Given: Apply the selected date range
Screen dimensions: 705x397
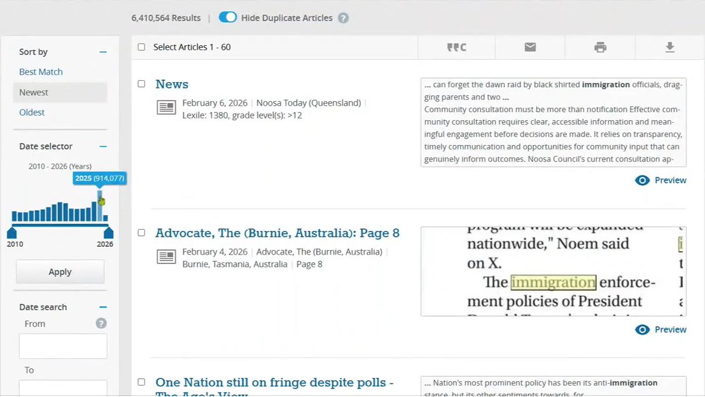Looking at the screenshot, I should pyautogui.click(x=60, y=272).
